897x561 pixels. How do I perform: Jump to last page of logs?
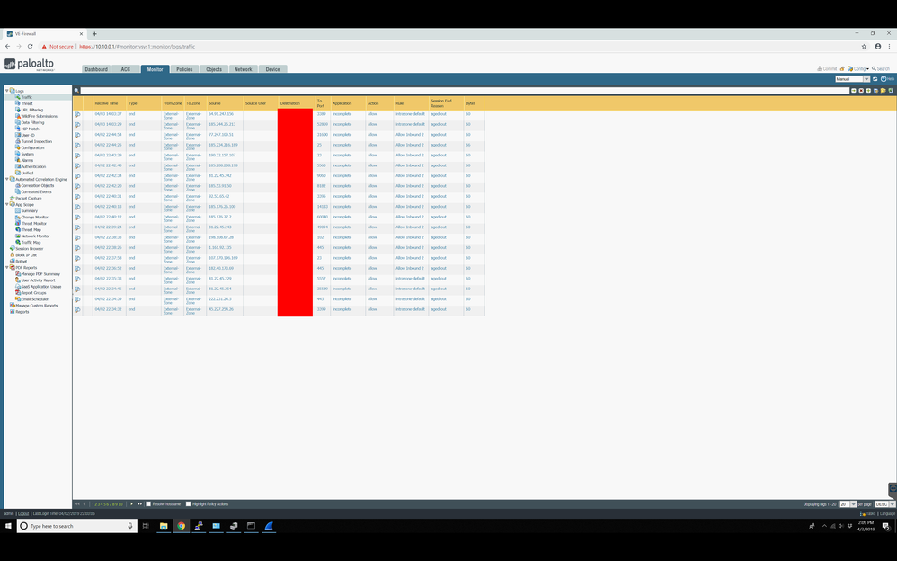(139, 504)
